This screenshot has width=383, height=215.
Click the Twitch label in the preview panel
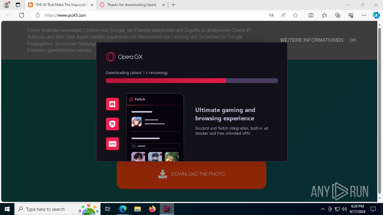click(x=137, y=99)
